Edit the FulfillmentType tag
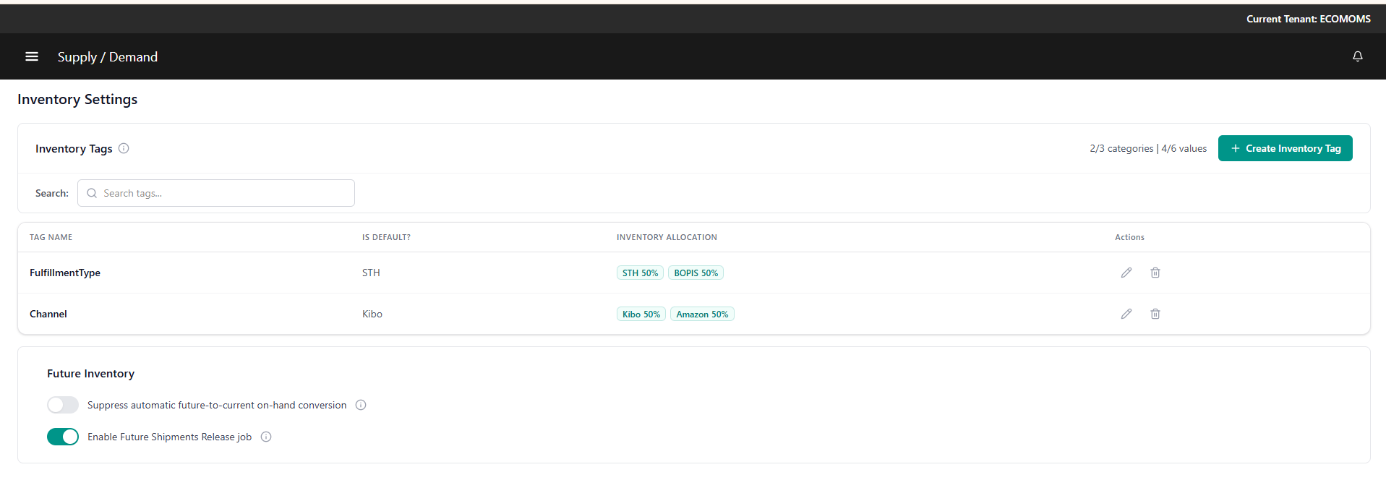This screenshot has width=1386, height=488. pyautogui.click(x=1126, y=273)
